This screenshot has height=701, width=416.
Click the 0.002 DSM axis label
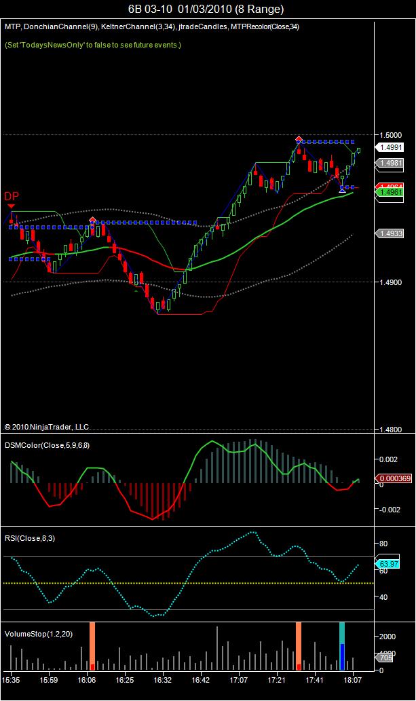pyautogui.click(x=388, y=459)
